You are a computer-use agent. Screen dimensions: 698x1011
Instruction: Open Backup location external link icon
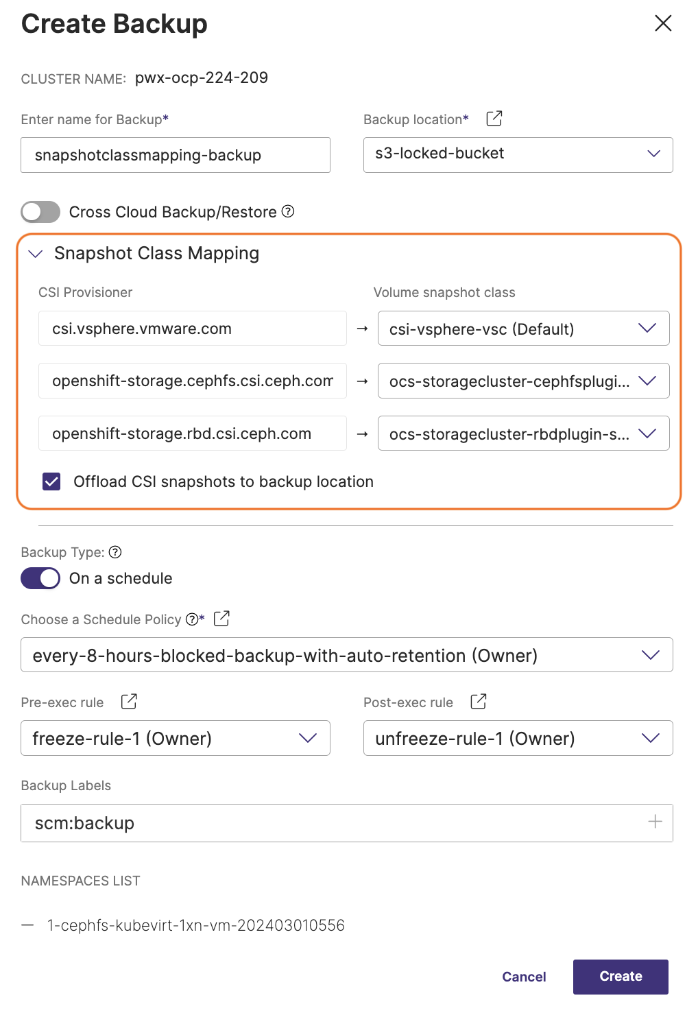(494, 119)
